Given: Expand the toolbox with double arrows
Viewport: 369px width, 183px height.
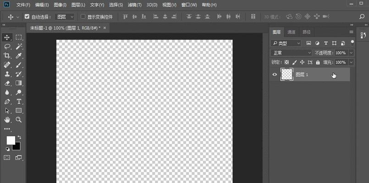Looking at the screenshot, I should (x=4, y=25).
